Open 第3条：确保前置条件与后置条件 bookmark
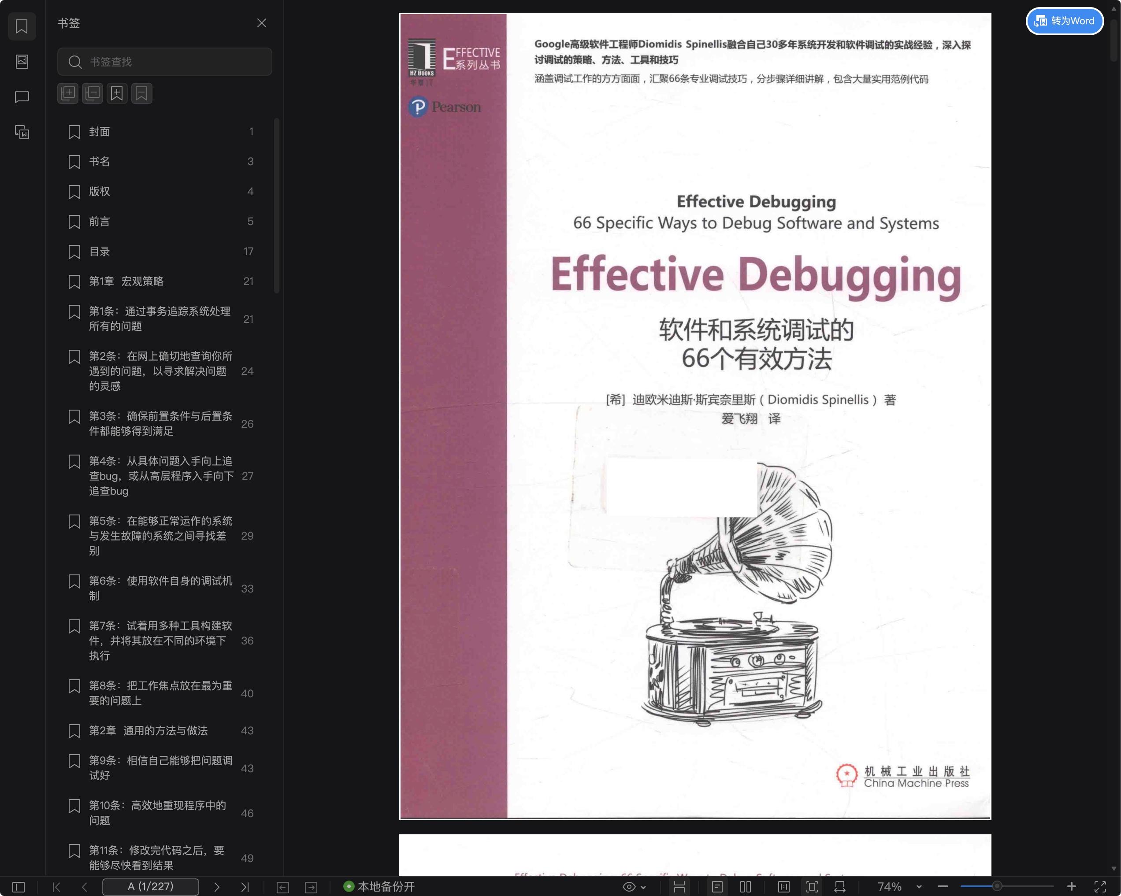This screenshot has width=1121, height=896. coord(162,424)
